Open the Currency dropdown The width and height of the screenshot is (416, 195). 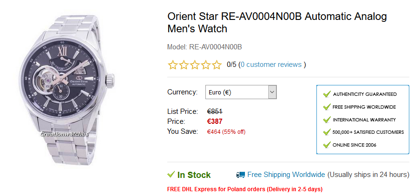[x=236, y=92]
